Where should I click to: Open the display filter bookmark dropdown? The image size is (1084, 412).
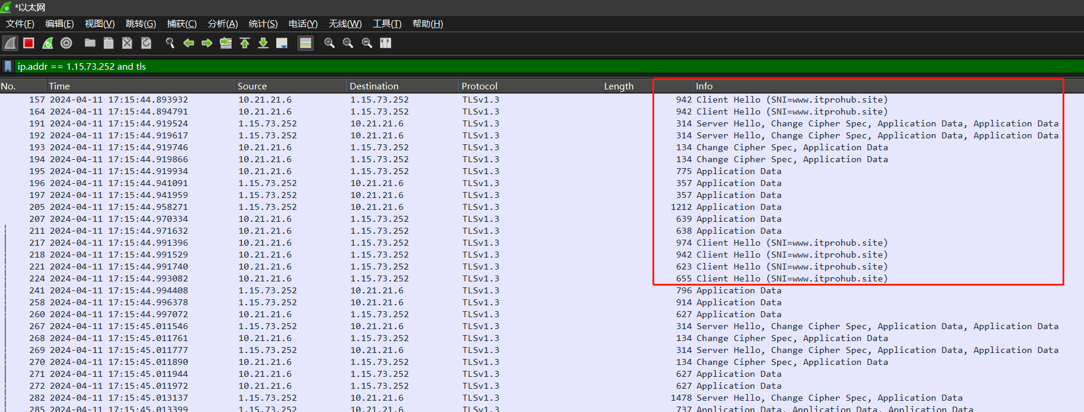(x=8, y=66)
